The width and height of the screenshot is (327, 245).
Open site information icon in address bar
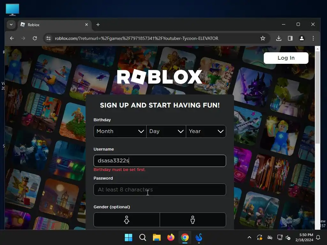click(49, 38)
